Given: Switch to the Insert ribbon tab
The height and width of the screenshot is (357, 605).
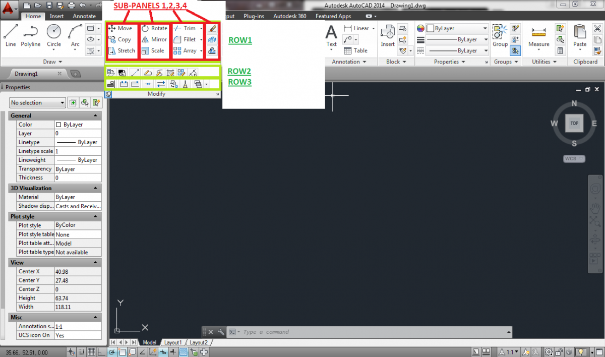Looking at the screenshot, I should point(56,16).
